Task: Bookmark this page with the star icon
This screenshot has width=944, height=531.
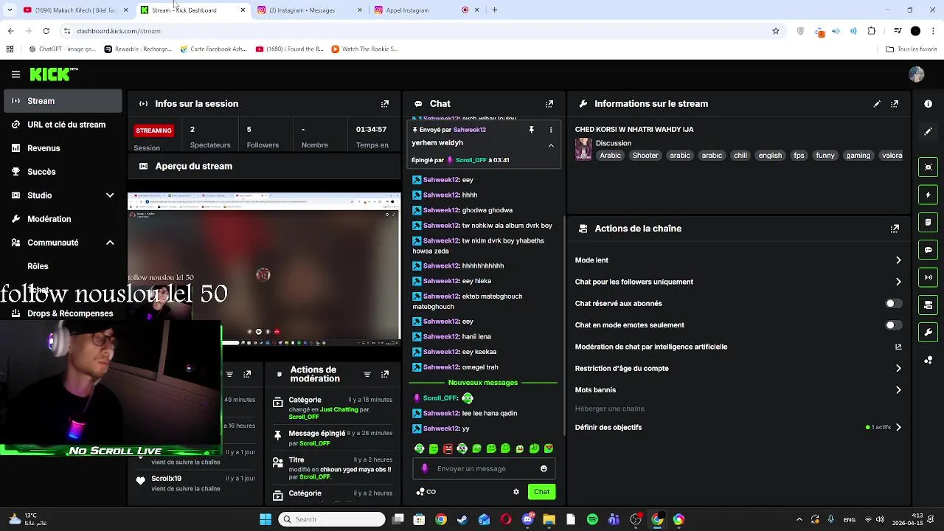Action: [776, 31]
